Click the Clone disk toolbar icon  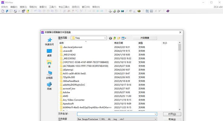point(114,11)
